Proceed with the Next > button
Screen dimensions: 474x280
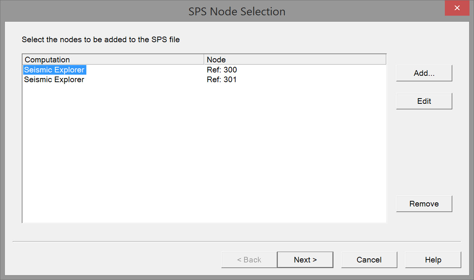point(305,260)
